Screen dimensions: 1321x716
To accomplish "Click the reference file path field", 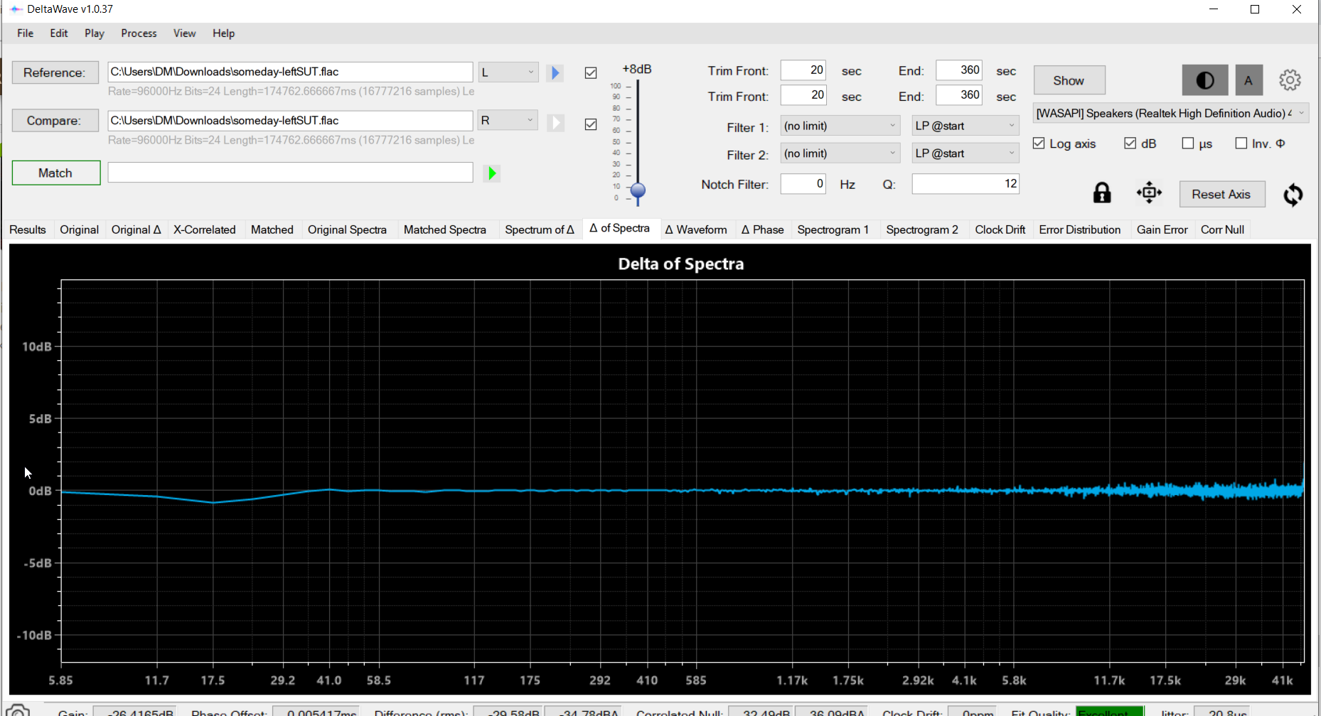I will pos(290,72).
